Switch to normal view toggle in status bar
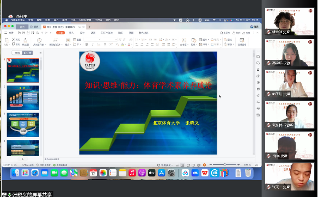The height and width of the screenshot is (197, 318). 182,165
